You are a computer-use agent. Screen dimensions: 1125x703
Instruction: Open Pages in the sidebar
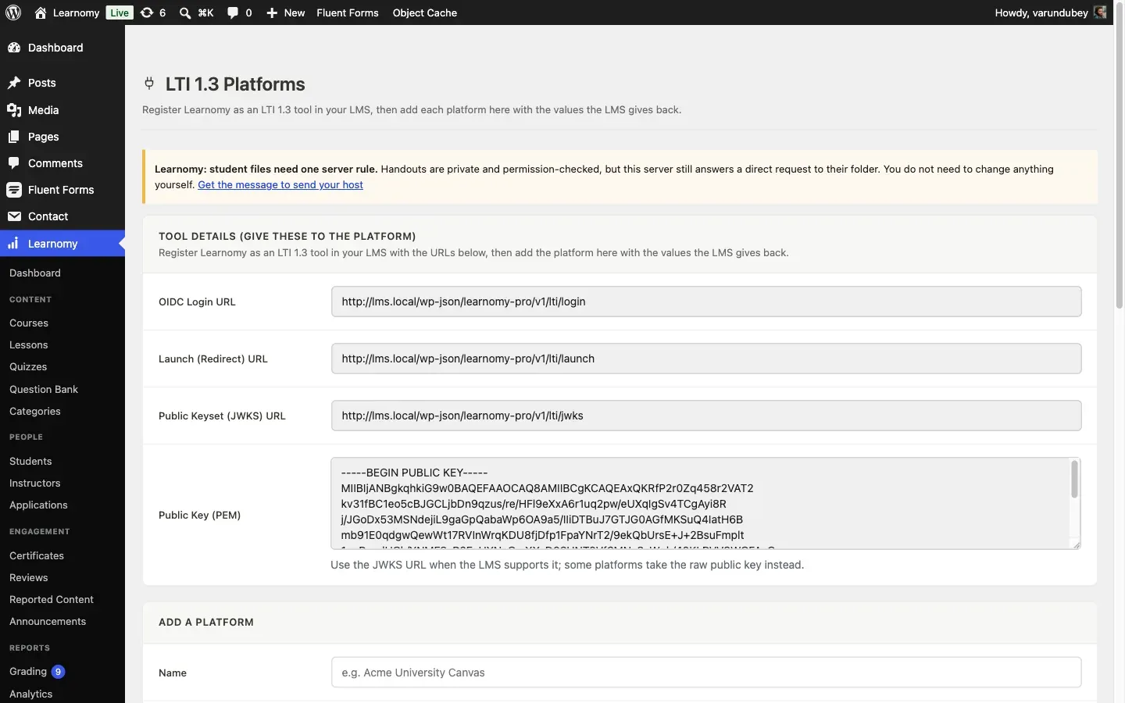coord(44,137)
